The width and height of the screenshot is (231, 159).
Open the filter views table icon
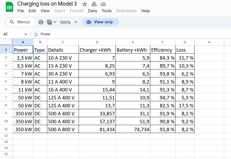[49, 22]
